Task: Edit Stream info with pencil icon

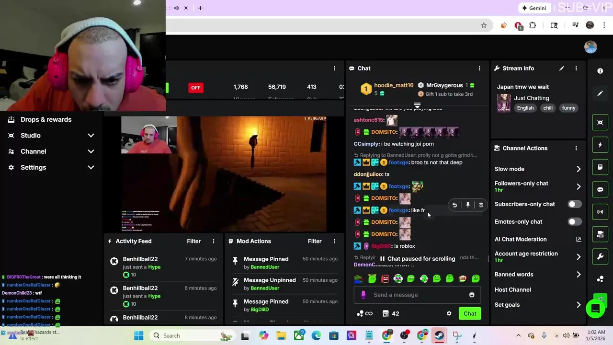Action: (x=562, y=69)
